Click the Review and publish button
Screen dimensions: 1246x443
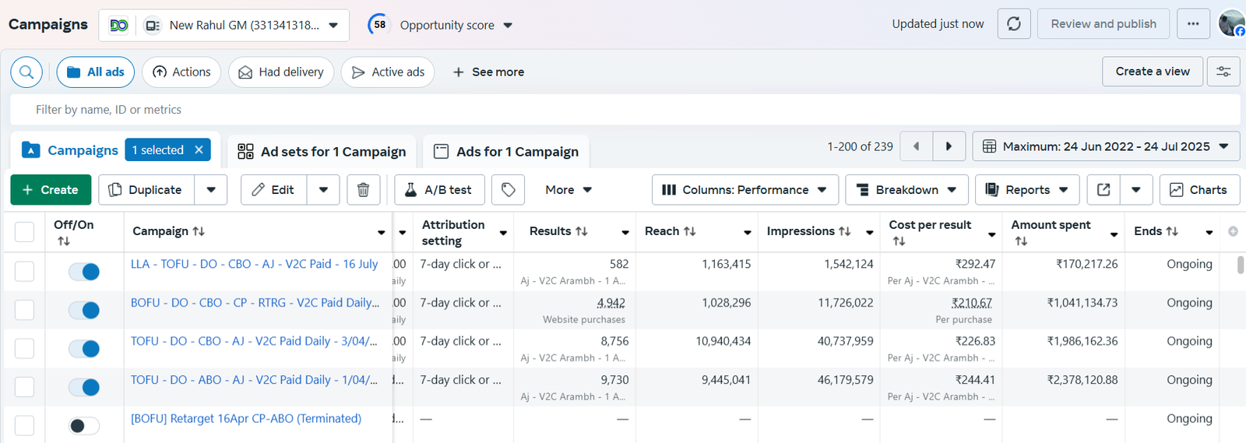pyautogui.click(x=1103, y=24)
